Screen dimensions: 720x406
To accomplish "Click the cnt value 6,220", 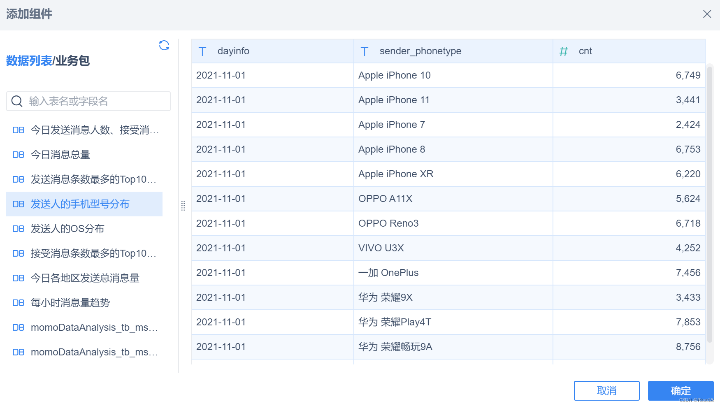I will tap(688, 174).
